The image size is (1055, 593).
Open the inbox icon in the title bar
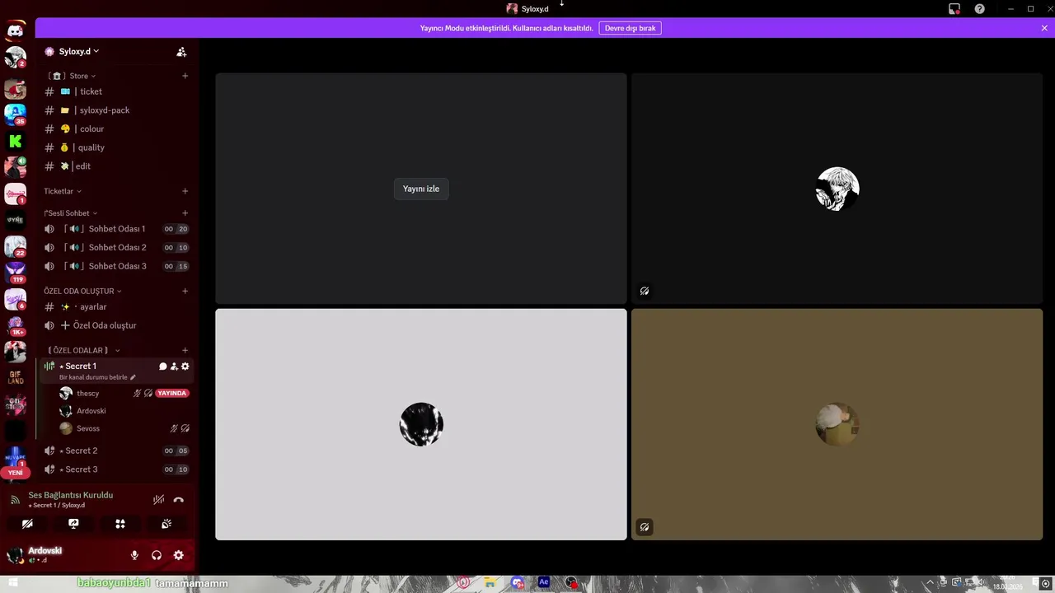(954, 9)
